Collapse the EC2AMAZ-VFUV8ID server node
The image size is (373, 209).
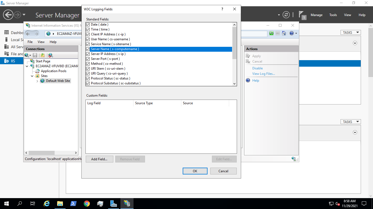[27, 66]
